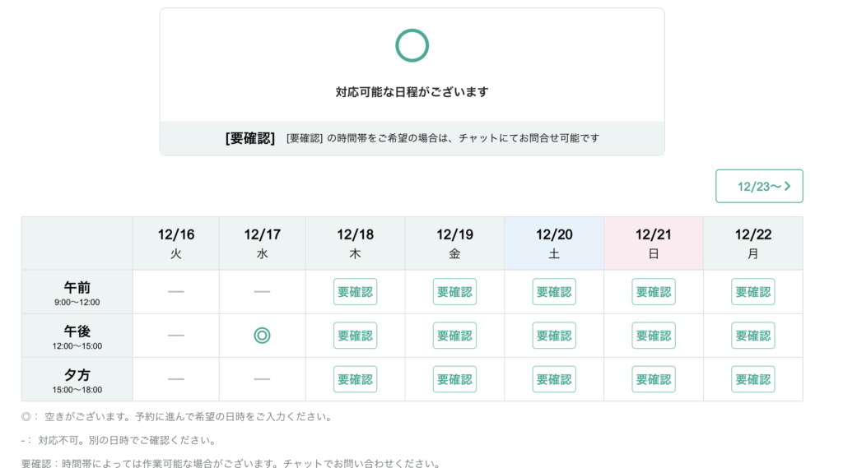Click 要確認 for 12/22 Monday morning
The height and width of the screenshot is (468, 843).
click(752, 292)
